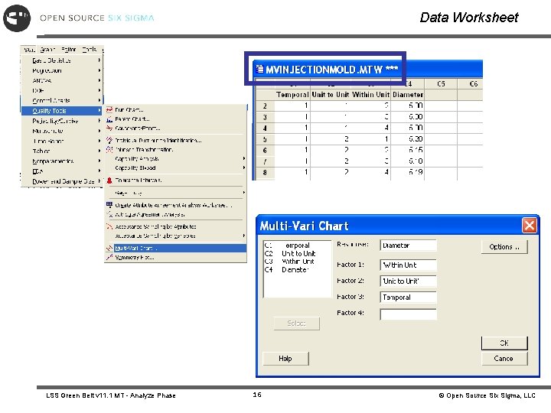Click the C6 column header
Image resolution: width=551 pixels, height=413 pixels.
pyautogui.click(x=471, y=84)
